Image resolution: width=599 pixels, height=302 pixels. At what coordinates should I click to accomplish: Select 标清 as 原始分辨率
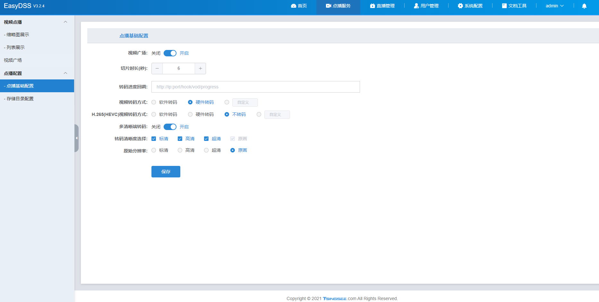pyautogui.click(x=154, y=150)
